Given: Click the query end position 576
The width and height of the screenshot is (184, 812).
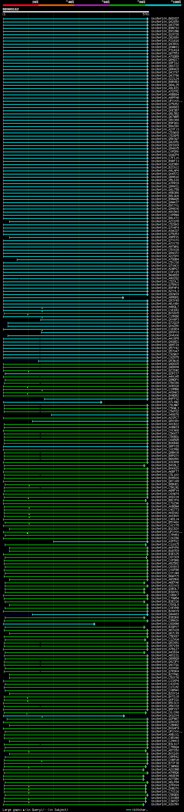Looking at the screenshot, I should tap(145, 14).
